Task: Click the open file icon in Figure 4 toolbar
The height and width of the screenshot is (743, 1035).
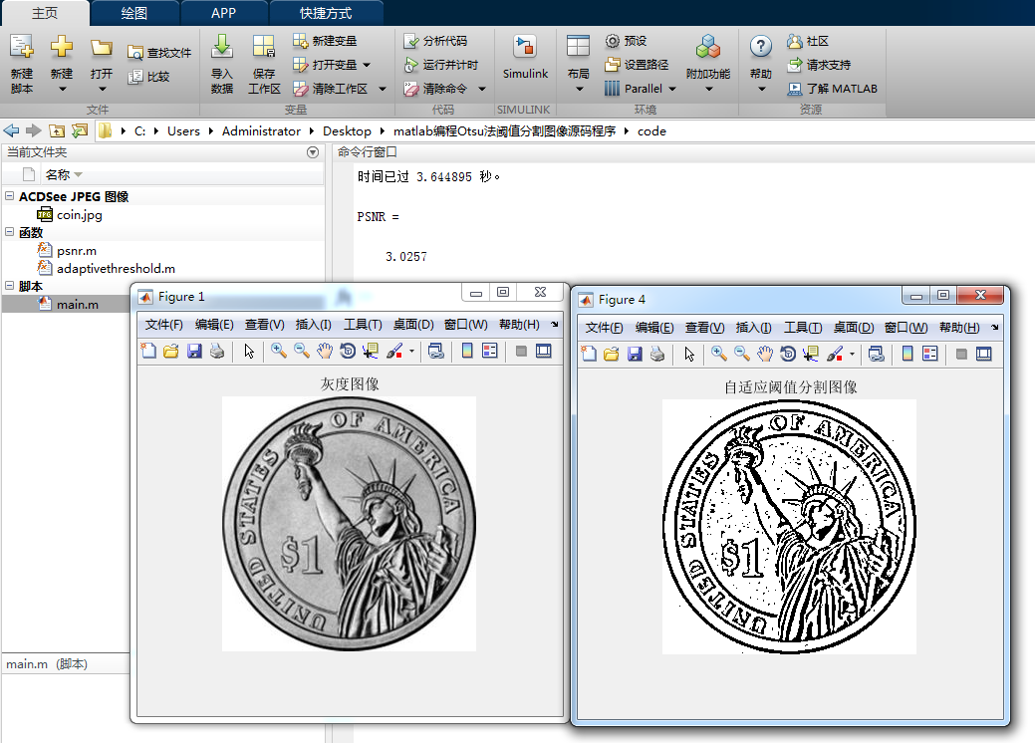Action: (612, 354)
